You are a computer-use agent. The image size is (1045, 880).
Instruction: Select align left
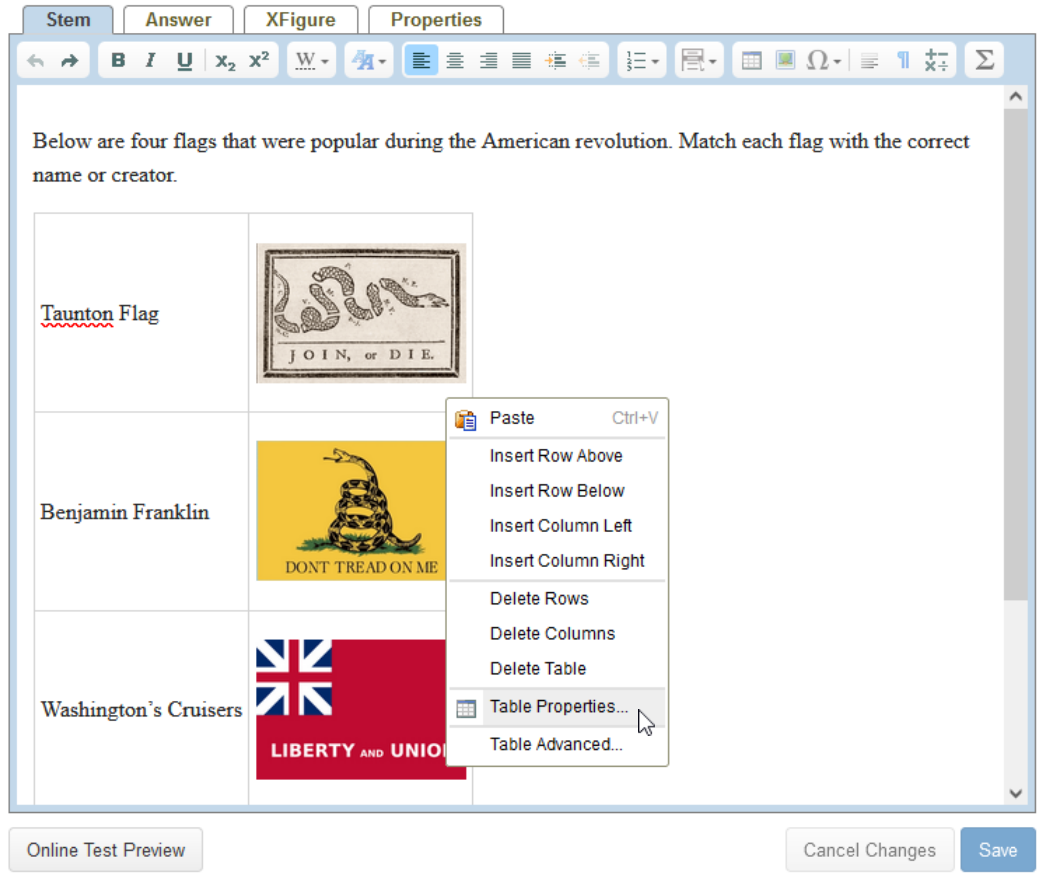(x=421, y=61)
